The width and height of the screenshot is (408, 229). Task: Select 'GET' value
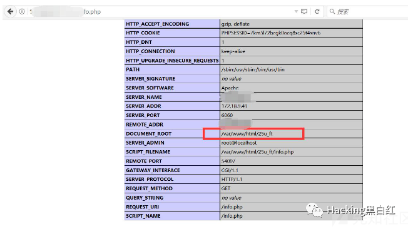click(226, 188)
